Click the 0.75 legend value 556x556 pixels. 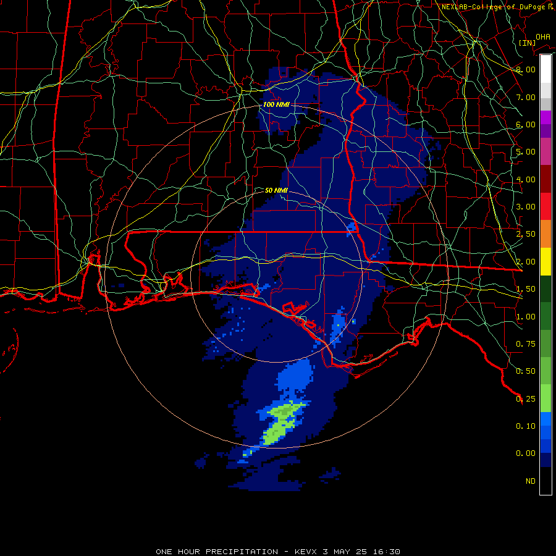526,344
